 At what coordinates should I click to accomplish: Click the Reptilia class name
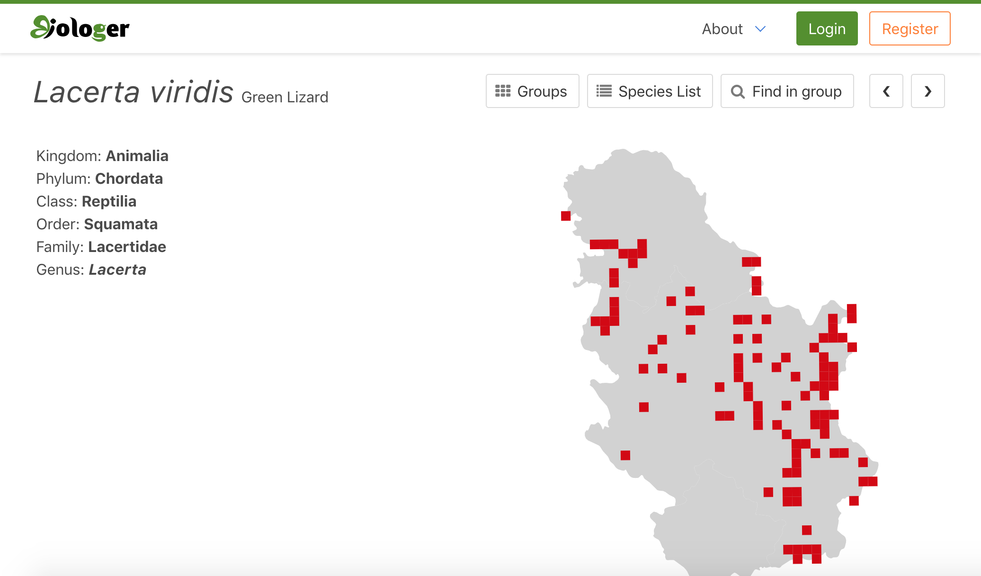click(x=109, y=201)
